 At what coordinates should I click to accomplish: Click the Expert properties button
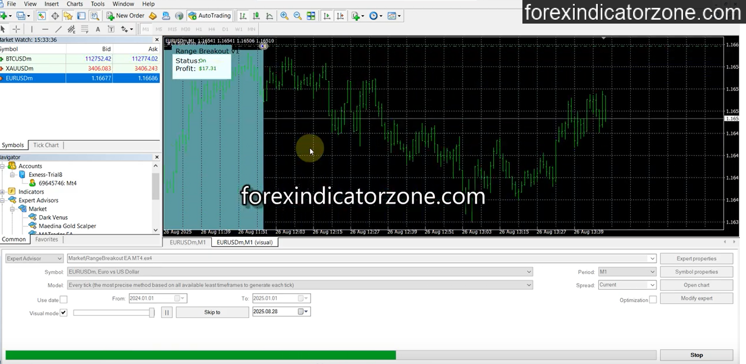click(x=697, y=258)
